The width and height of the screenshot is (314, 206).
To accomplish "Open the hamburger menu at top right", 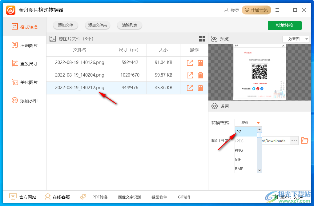I will point(277,10).
